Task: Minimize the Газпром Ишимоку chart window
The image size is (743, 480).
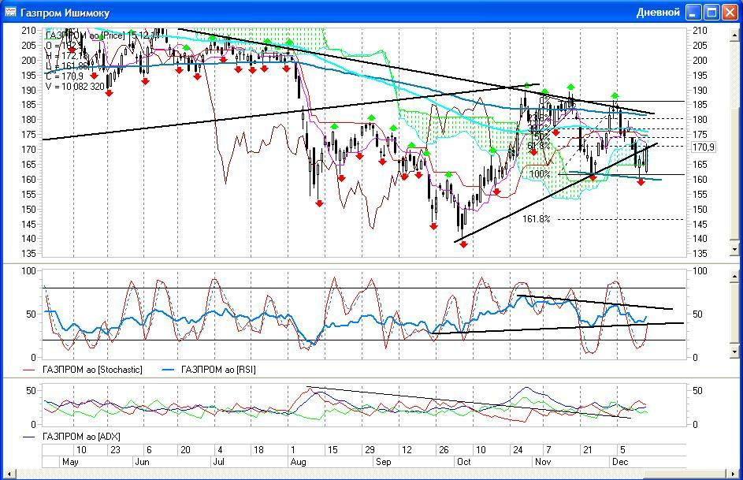Action: point(693,12)
